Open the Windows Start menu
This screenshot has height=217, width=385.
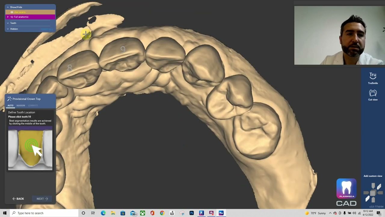(x=5, y=213)
